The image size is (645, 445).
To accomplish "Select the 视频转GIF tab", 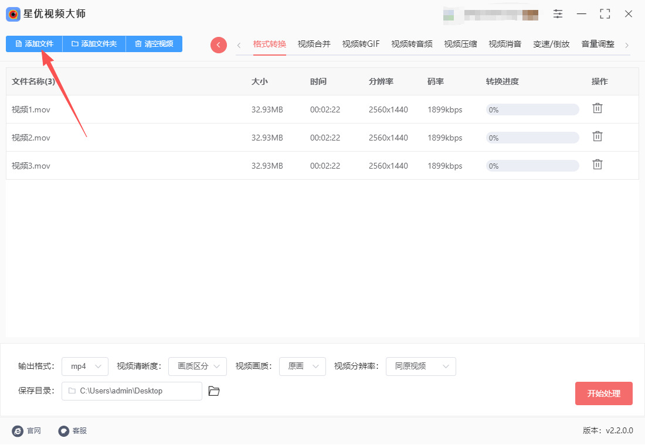I will click(361, 44).
